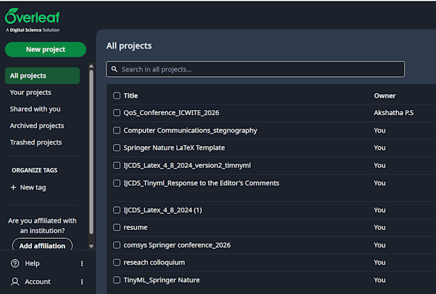The width and height of the screenshot is (436, 294).
Task: Open the Springer Nature LaTeX Template project
Action: click(174, 147)
